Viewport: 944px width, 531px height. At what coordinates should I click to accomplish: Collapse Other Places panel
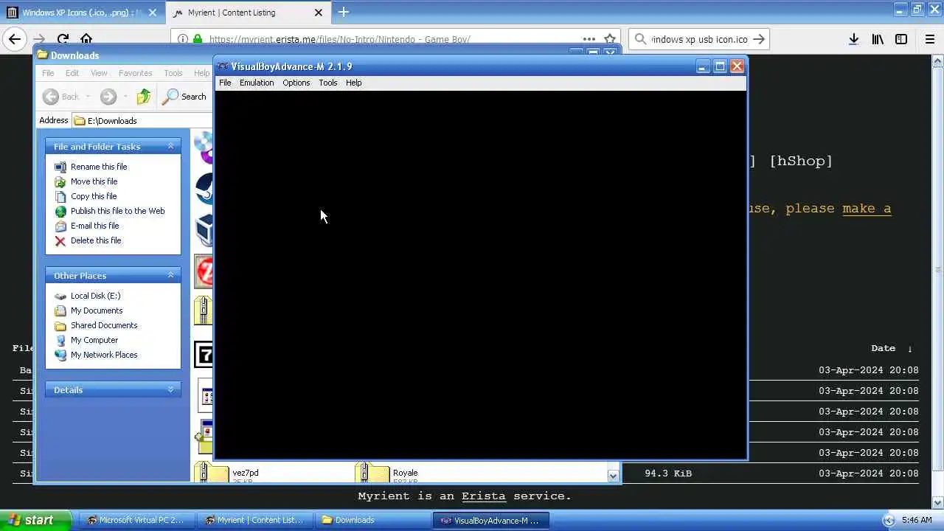pos(170,275)
